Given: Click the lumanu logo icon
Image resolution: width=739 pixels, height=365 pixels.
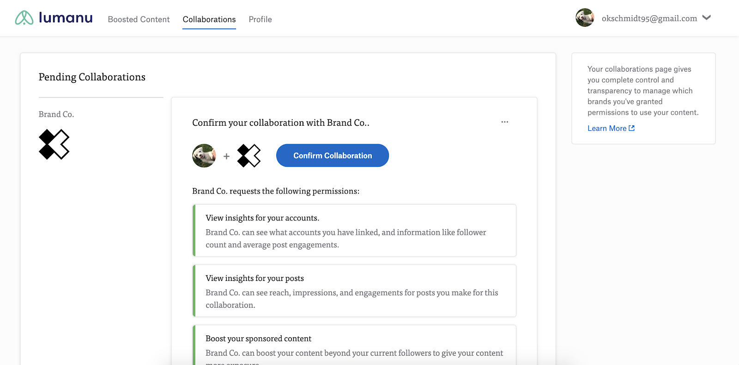Looking at the screenshot, I should coord(24,18).
